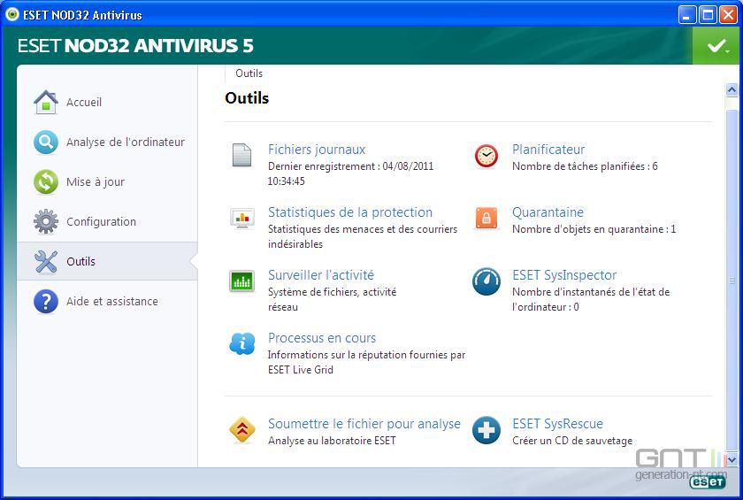Maximize the ESET NOD32 window
The width and height of the screenshot is (743, 500).
pyautogui.click(x=708, y=15)
